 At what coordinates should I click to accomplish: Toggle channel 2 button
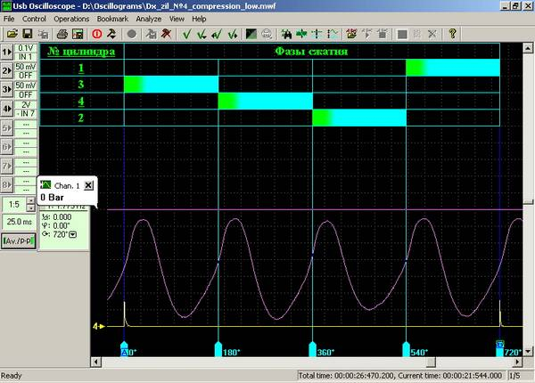[6, 70]
